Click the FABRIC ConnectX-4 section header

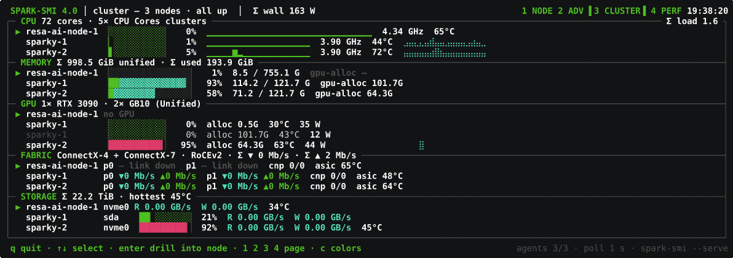click(x=188, y=155)
